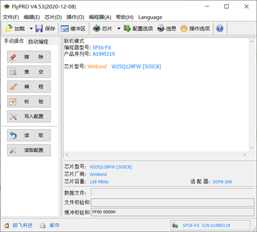The height and width of the screenshot is (232, 257).
Task: Click W25Q128FW [SOIC8] beside lower 芯片型号
Action: click(111, 166)
